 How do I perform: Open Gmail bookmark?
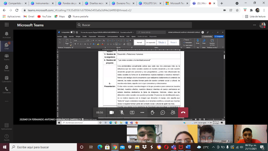(29, 16)
